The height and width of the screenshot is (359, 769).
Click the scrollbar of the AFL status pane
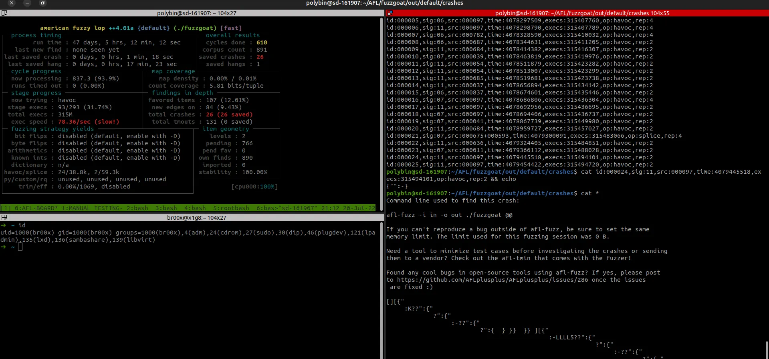[x=381, y=108]
